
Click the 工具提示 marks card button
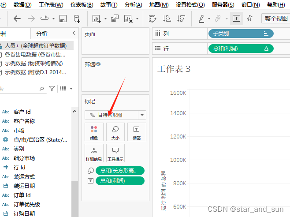[115, 153]
